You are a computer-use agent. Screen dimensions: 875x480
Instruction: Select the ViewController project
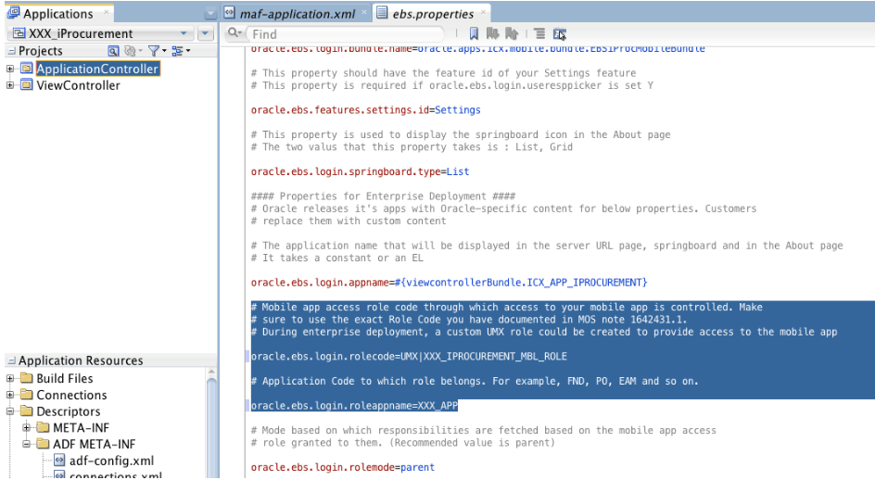[x=78, y=85]
